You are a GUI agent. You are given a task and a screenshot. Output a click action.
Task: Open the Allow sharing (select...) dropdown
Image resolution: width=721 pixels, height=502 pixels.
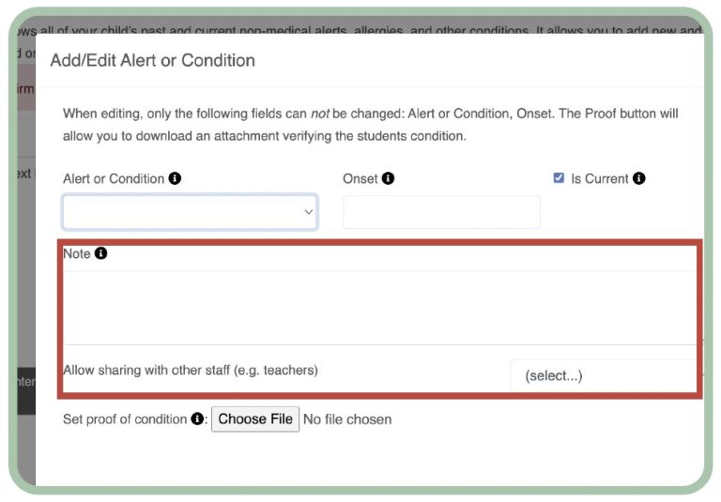click(x=606, y=375)
